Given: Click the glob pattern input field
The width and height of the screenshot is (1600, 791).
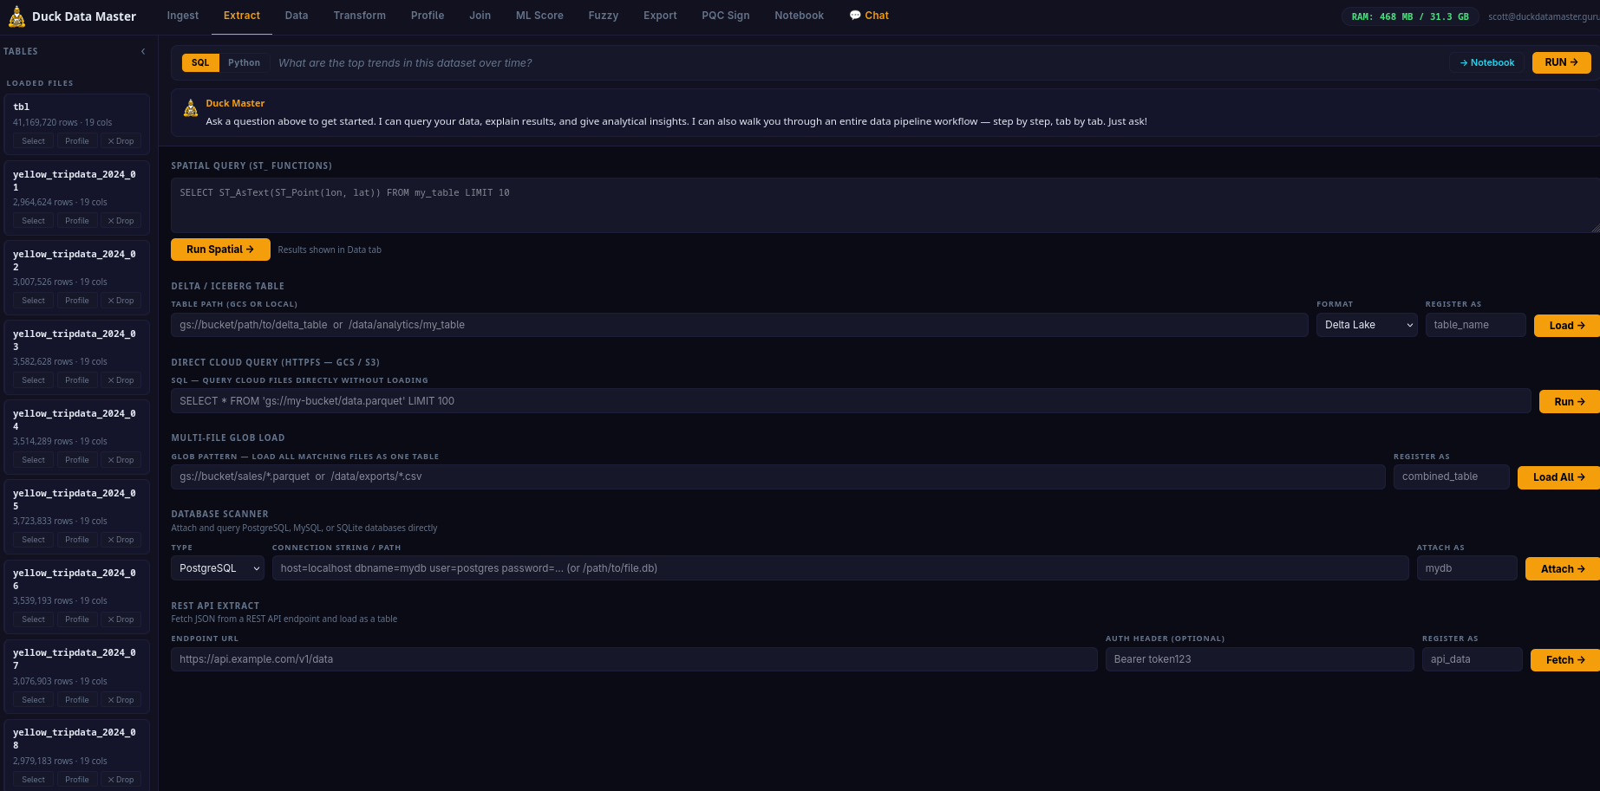Looking at the screenshot, I should (778, 477).
